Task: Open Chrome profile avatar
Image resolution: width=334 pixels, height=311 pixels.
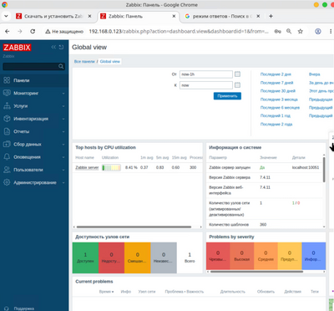Action: (318, 32)
